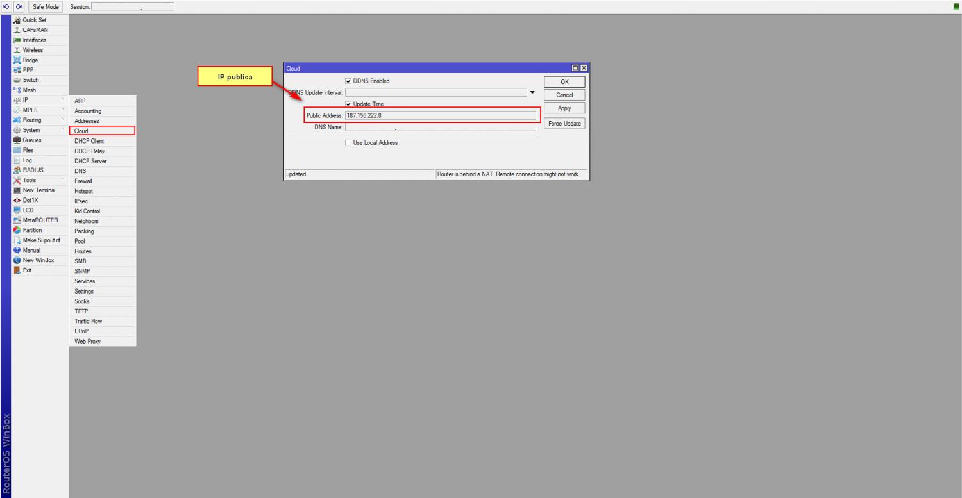Open Queues icon in sidebar
This screenshot has width=962, height=498.
[x=17, y=140]
